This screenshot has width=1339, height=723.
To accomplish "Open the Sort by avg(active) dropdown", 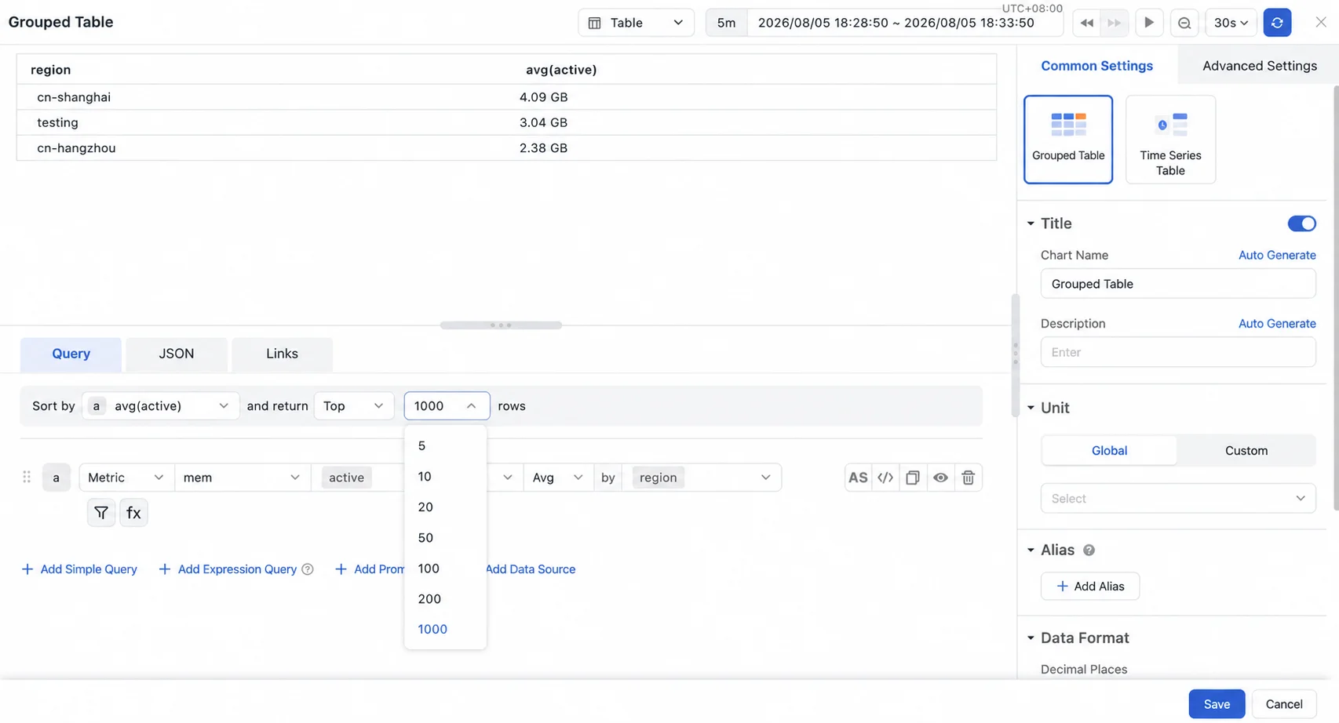I will pyautogui.click(x=160, y=406).
